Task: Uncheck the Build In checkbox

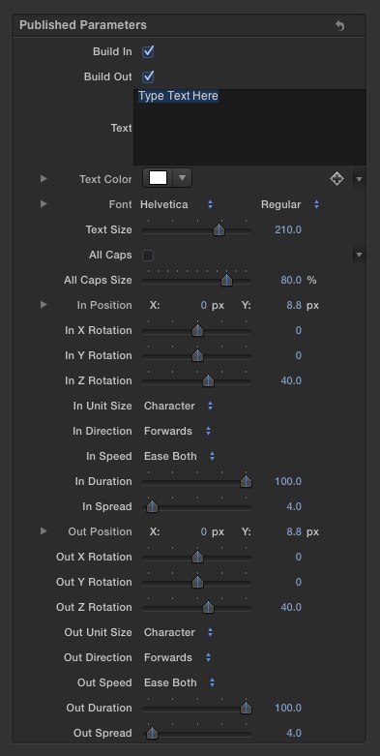Action: click(148, 51)
